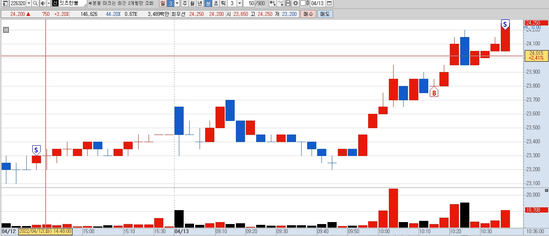Click trade amount 3,489백만
Viewport: 549px width, 236px height.
158,14
